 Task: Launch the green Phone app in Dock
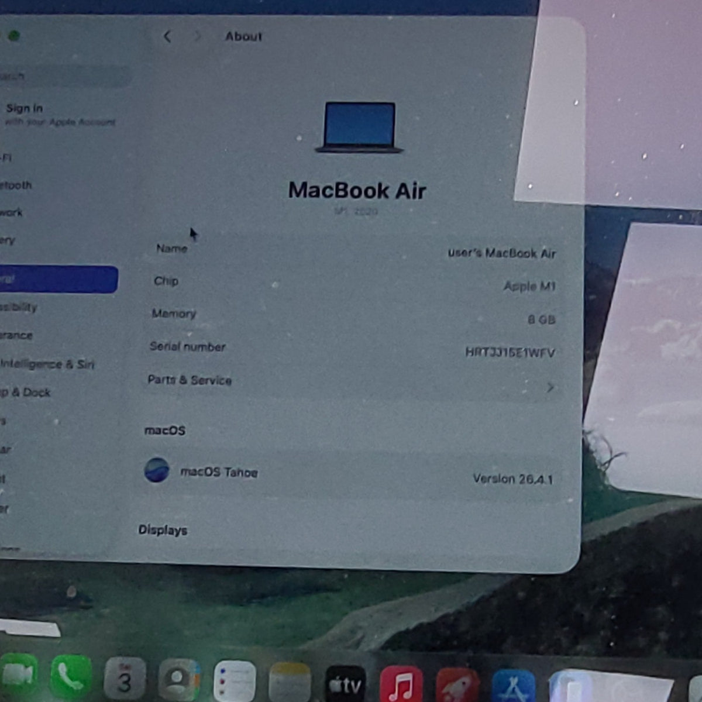tap(71, 677)
